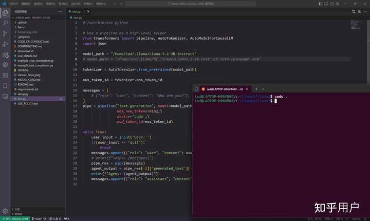Open the Run and Debug view

pyautogui.click(x=5, y=44)
